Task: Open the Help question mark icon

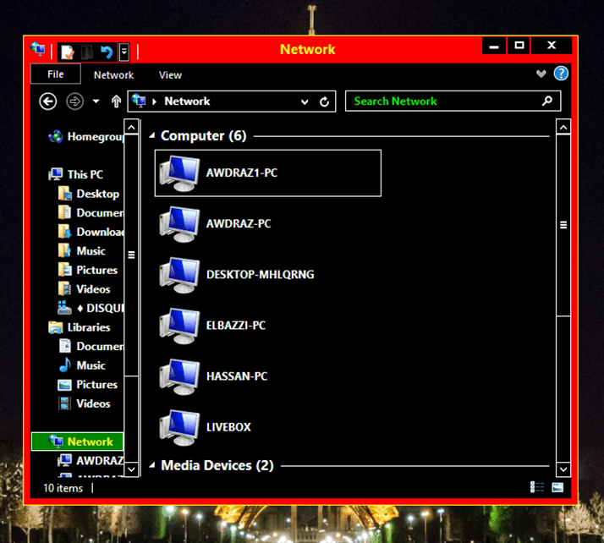Action: pyautogui.click(x=561, y=74)
